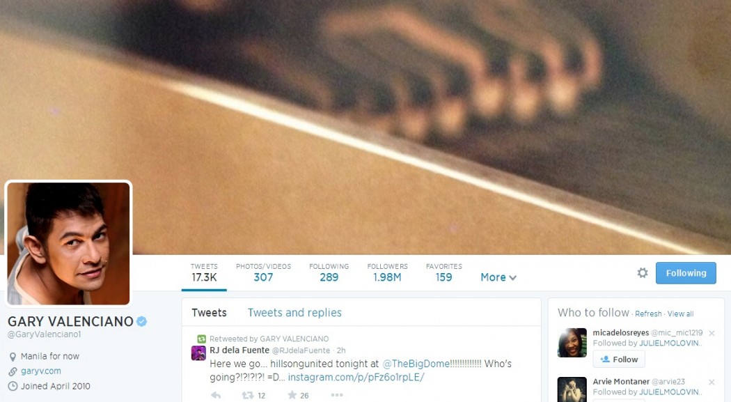View the 1.98M Followers list
Screen dimensions: 731x402
pyautogui.click(x=387, y=272)
